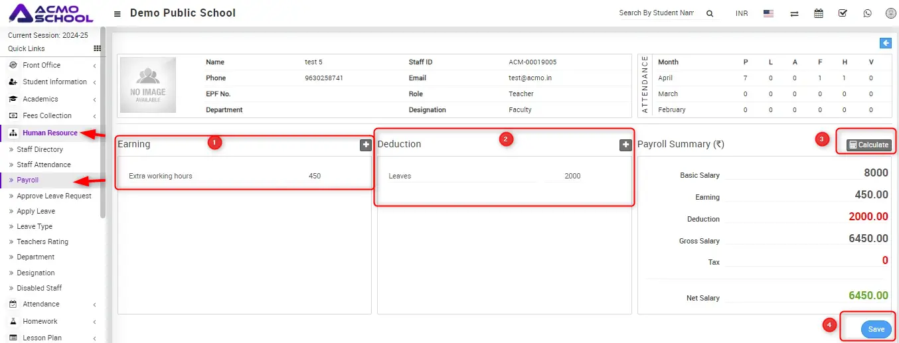Open the calendar icon in header
Screen dimensions: 899x343
pos(819,13)
